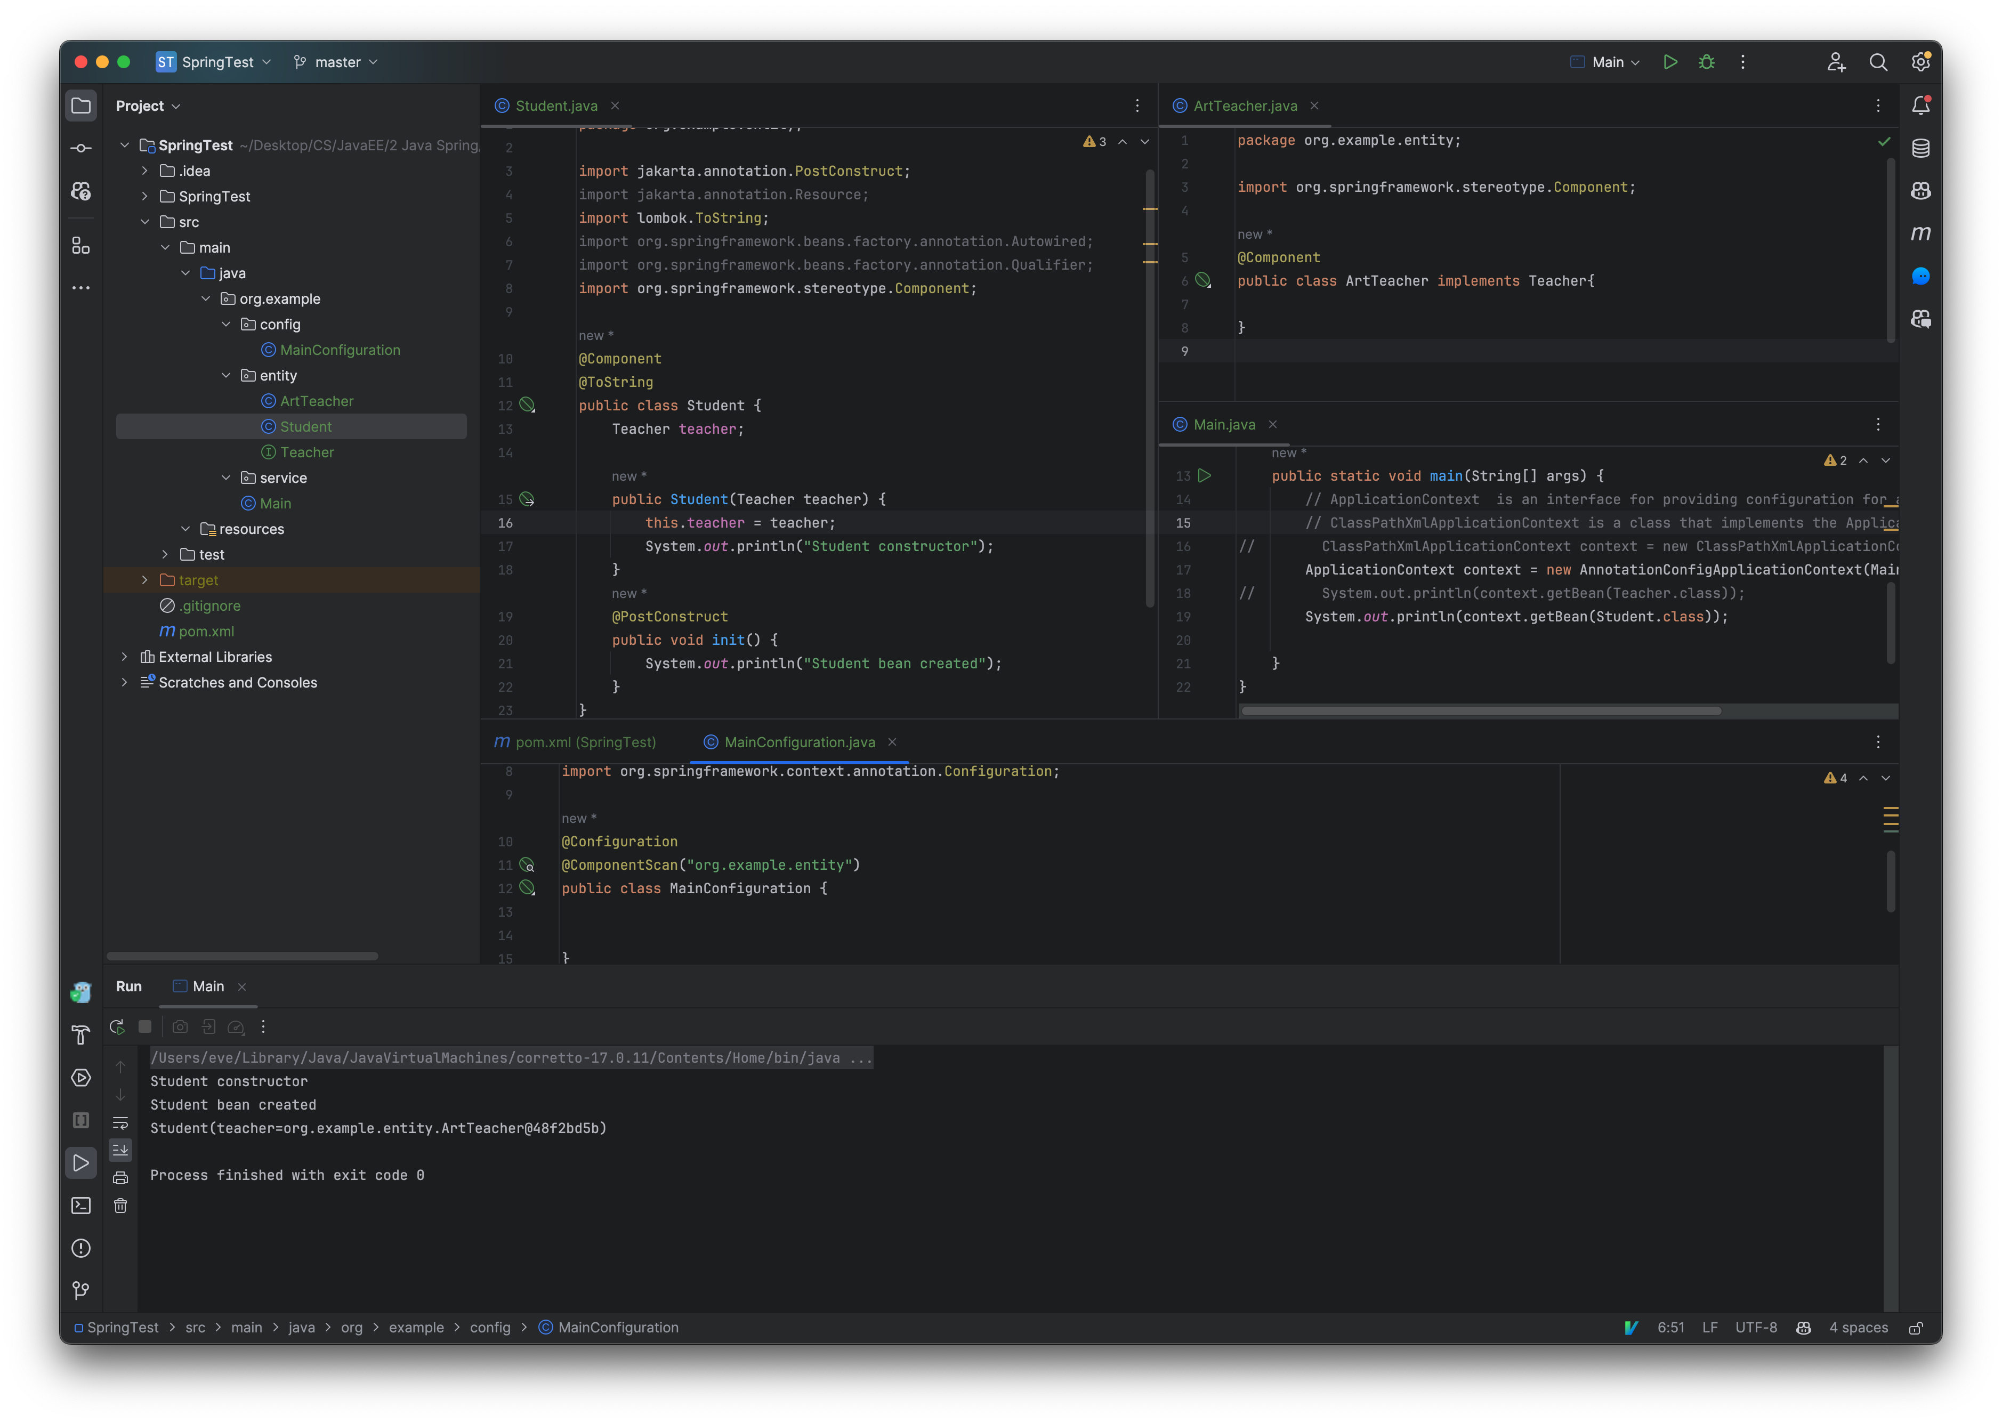Click Spring bean gutter icon on Student class line
This screenshot has height=1423, width=2002.
coord(527,405)
